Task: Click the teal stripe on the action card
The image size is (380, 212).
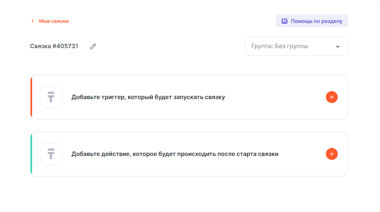Action: tap(31, 154)
